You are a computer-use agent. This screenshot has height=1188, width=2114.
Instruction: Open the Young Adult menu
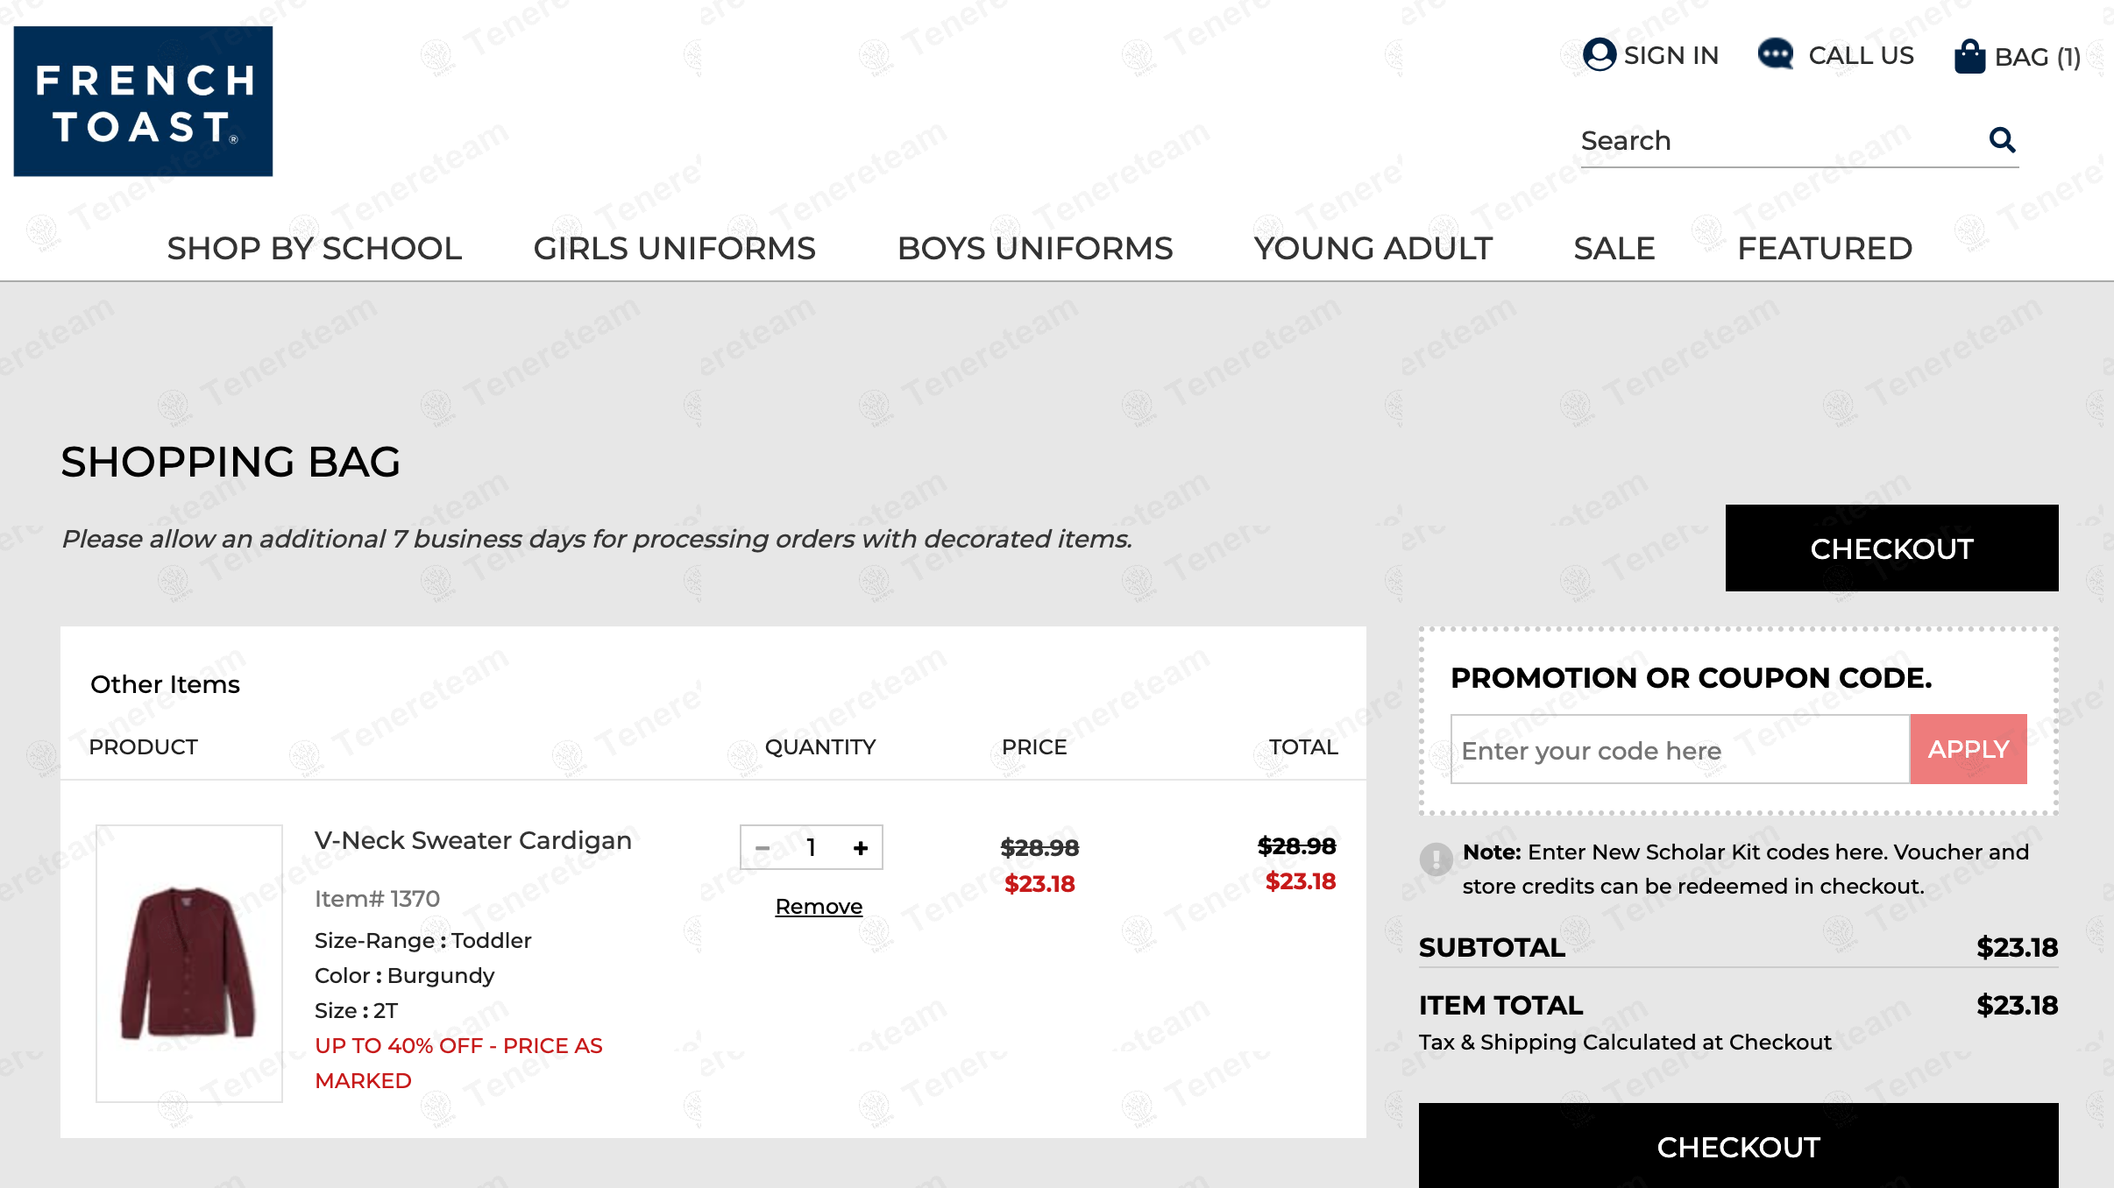1373,249
